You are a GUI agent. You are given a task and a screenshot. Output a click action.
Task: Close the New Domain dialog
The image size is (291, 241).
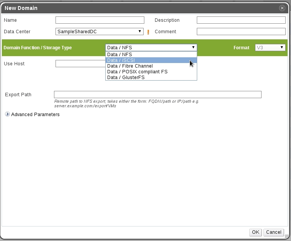point(282,8)
